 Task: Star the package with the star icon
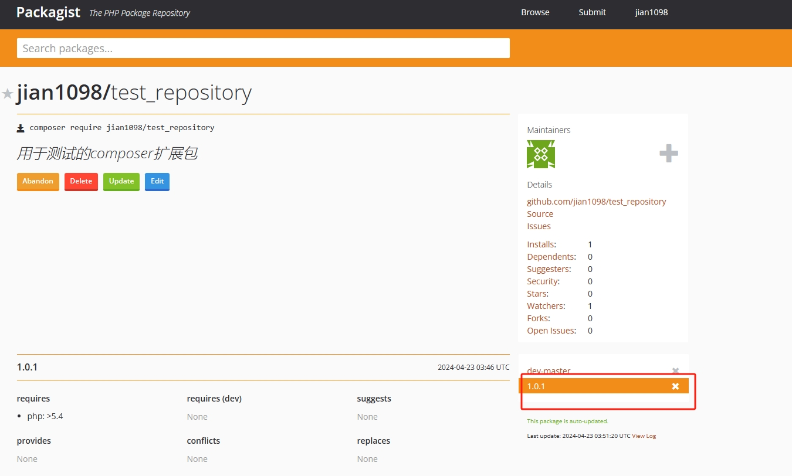tap(8, 94)
